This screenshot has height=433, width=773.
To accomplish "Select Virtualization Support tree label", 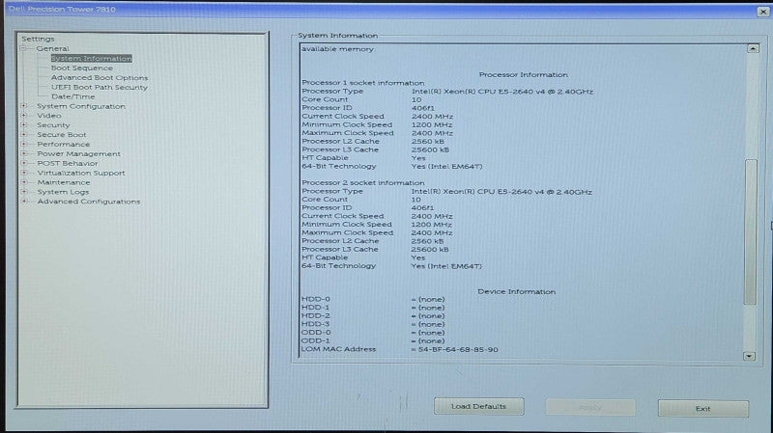I will 81,173.
